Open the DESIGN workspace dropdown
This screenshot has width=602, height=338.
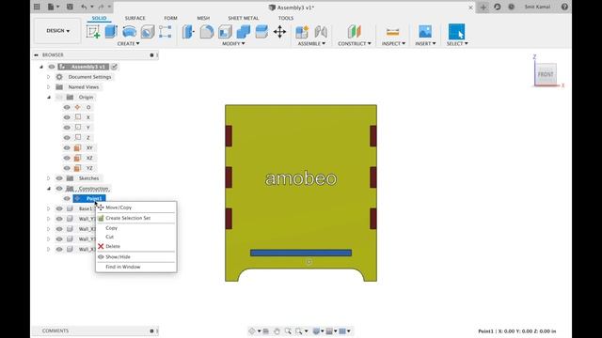[58, 31]
